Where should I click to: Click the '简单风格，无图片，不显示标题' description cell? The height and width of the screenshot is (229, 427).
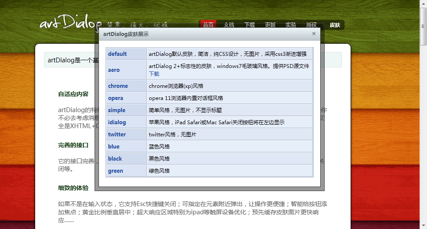point(230,110)
